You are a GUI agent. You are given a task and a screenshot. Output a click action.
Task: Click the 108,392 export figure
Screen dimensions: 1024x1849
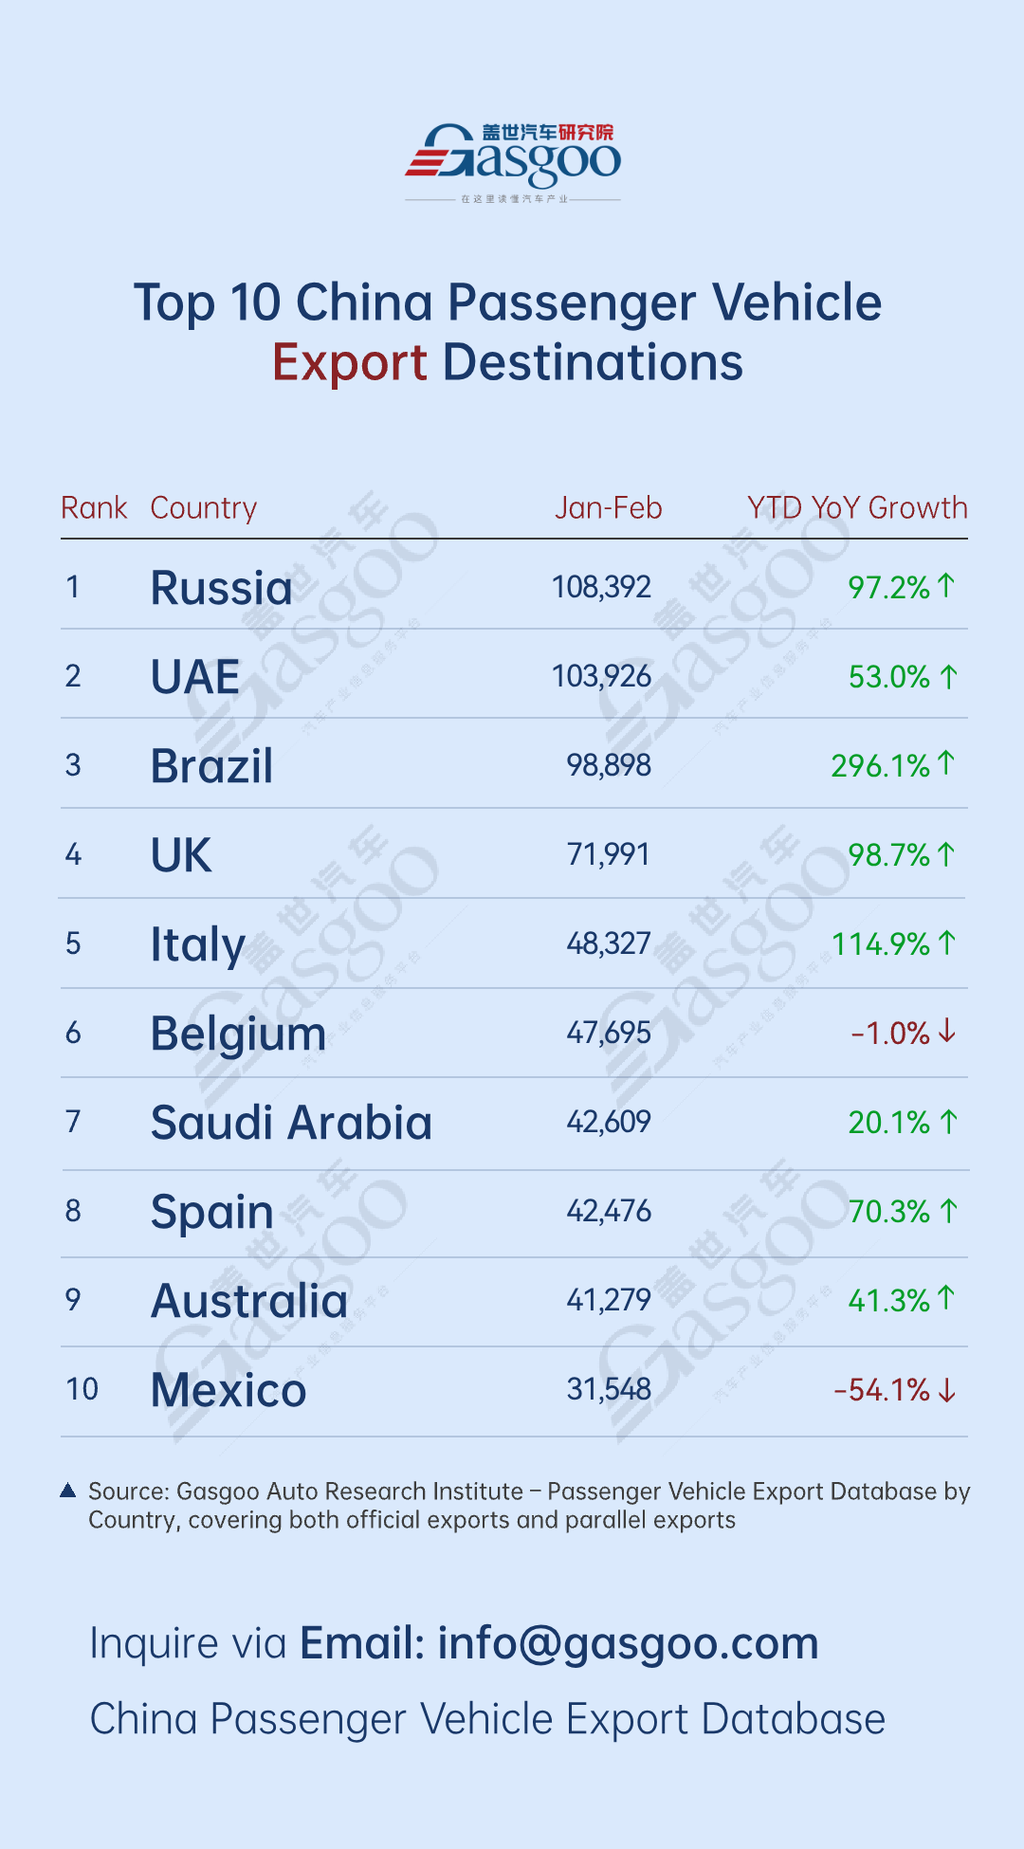pyautogui.click(x=601, y=587)
